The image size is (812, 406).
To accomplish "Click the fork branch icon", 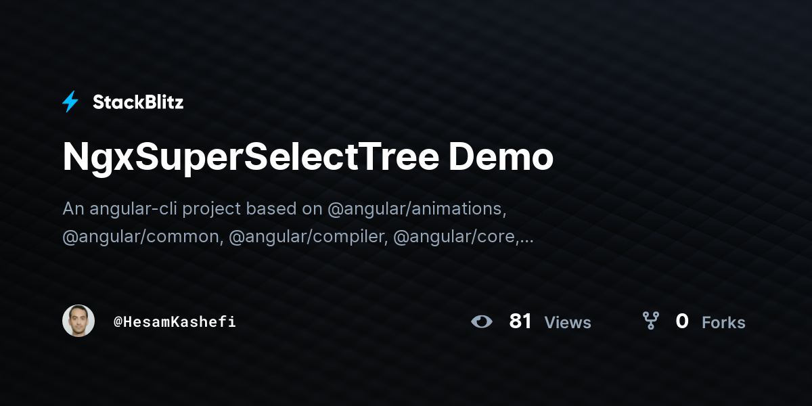I will coord(650,321).
